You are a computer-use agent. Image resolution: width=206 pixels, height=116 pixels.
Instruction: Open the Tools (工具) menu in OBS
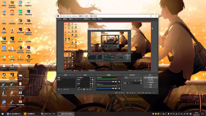click(94, 19)
